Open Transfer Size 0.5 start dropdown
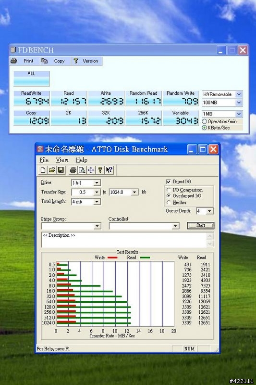Image resolution: width=256 pixels, height=385 pixels. coord(97,192)
